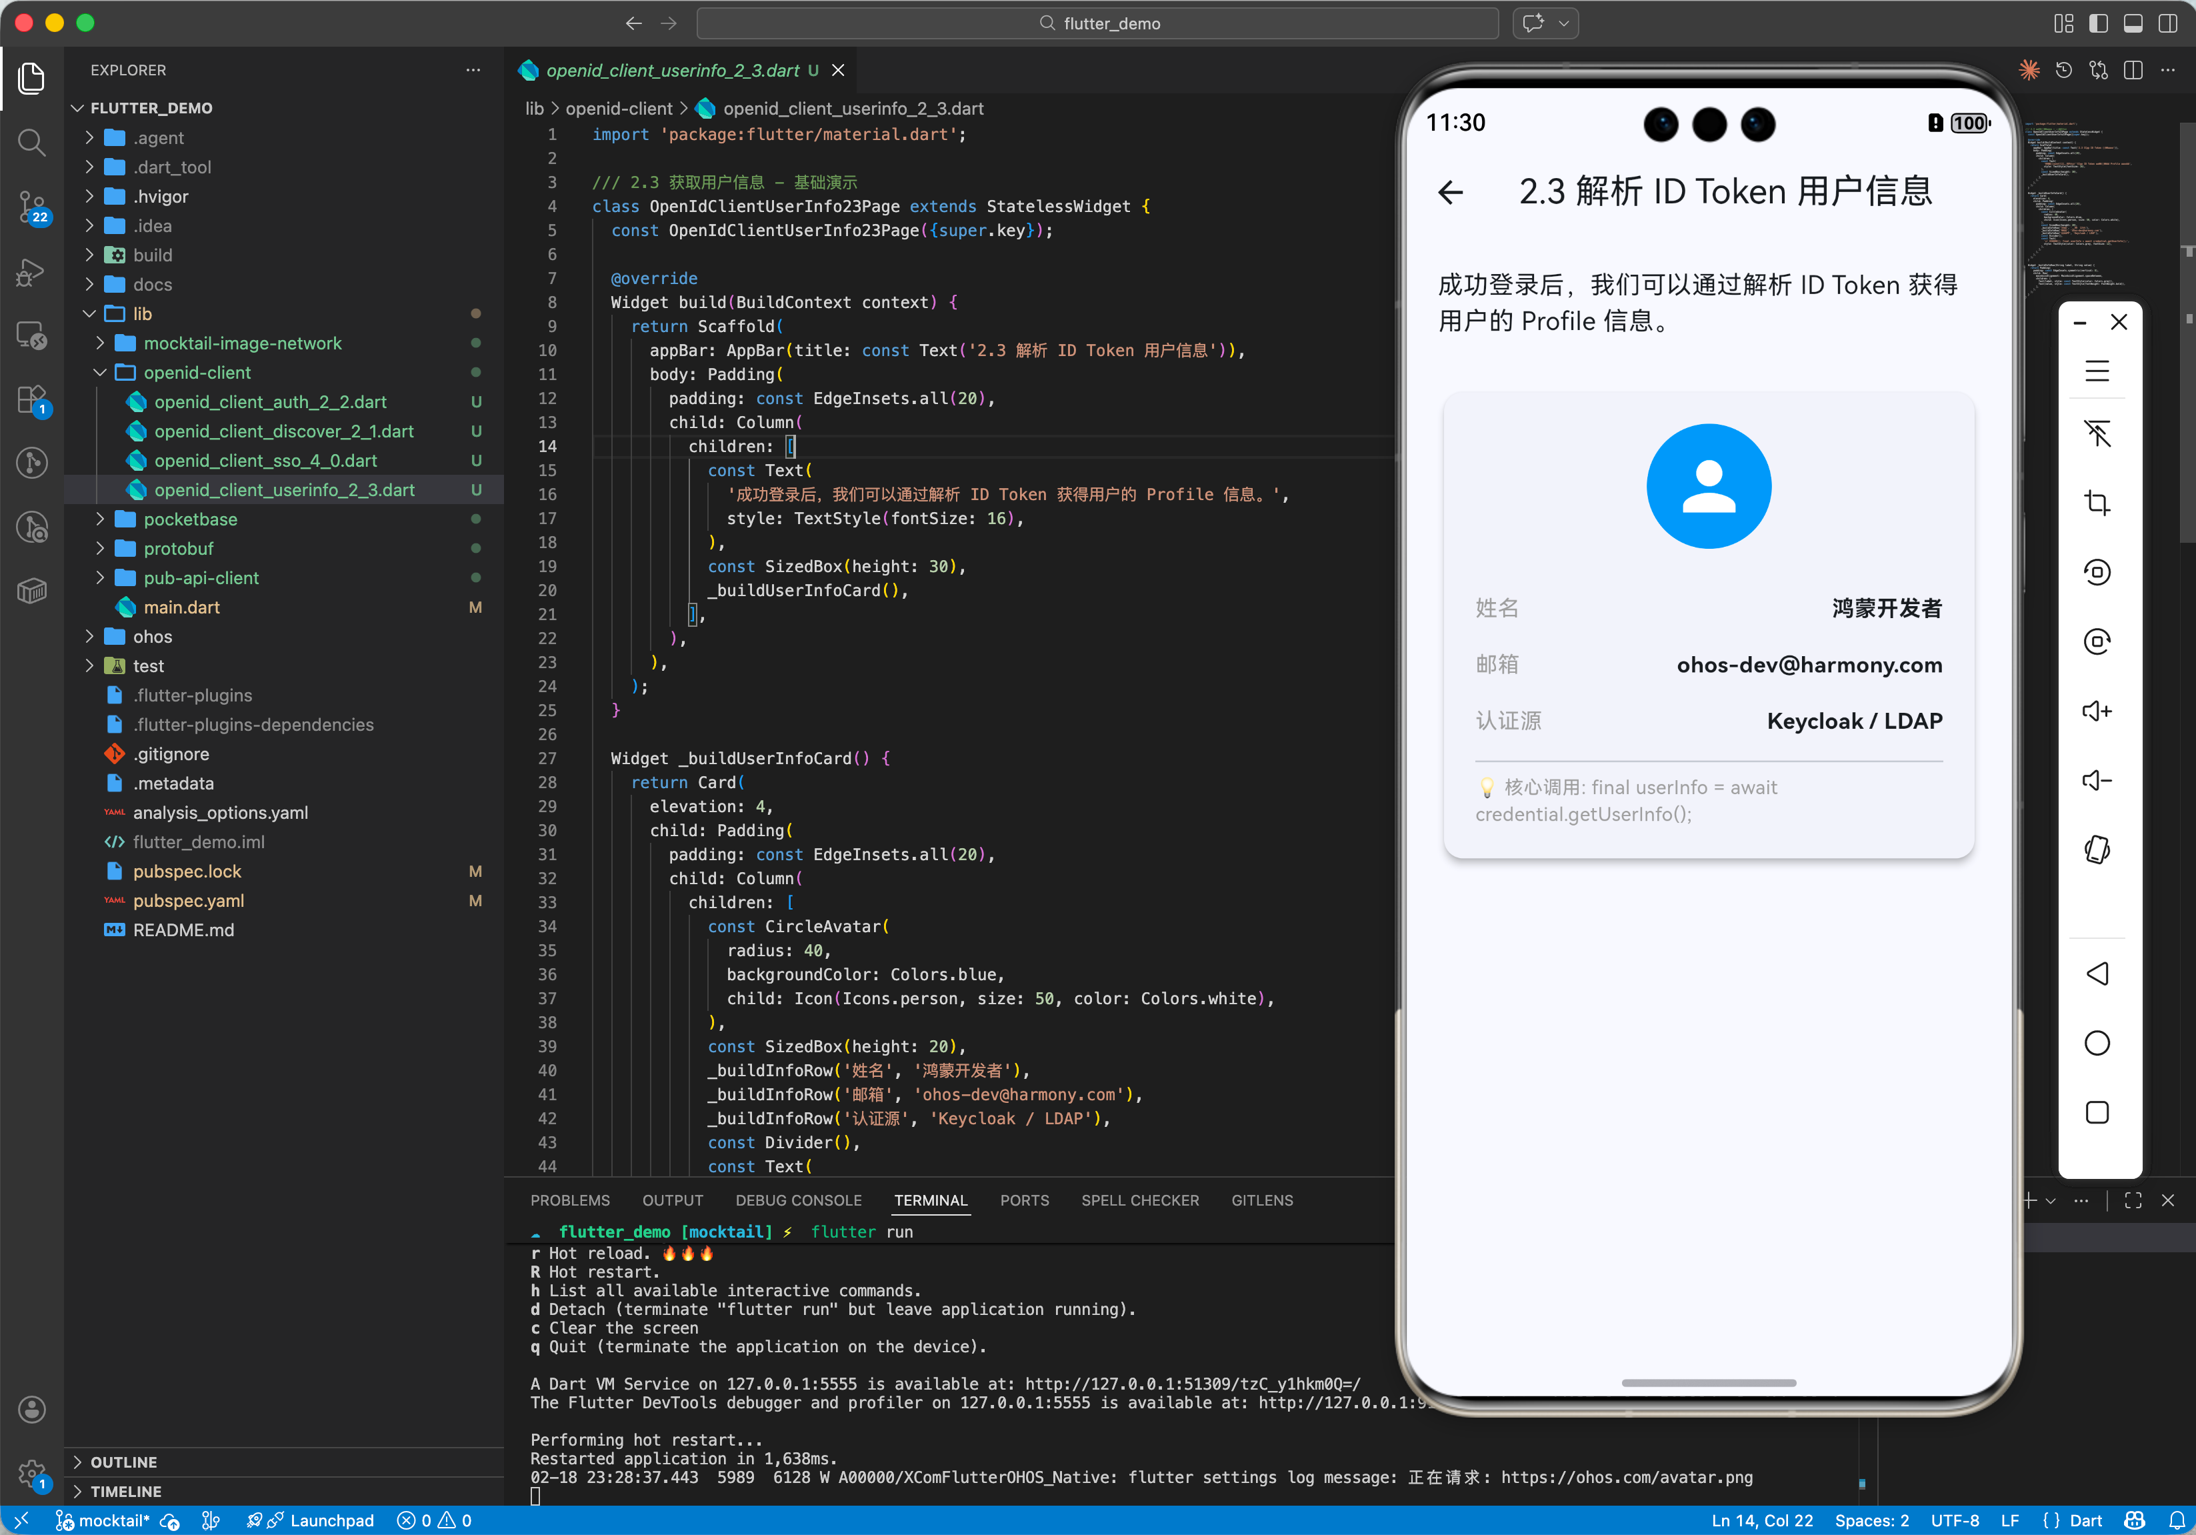Open the Source Control view with the 22 badge
Image resolution: width=2196 pixels, height=1535 pixels.
[x=31, y=205]
